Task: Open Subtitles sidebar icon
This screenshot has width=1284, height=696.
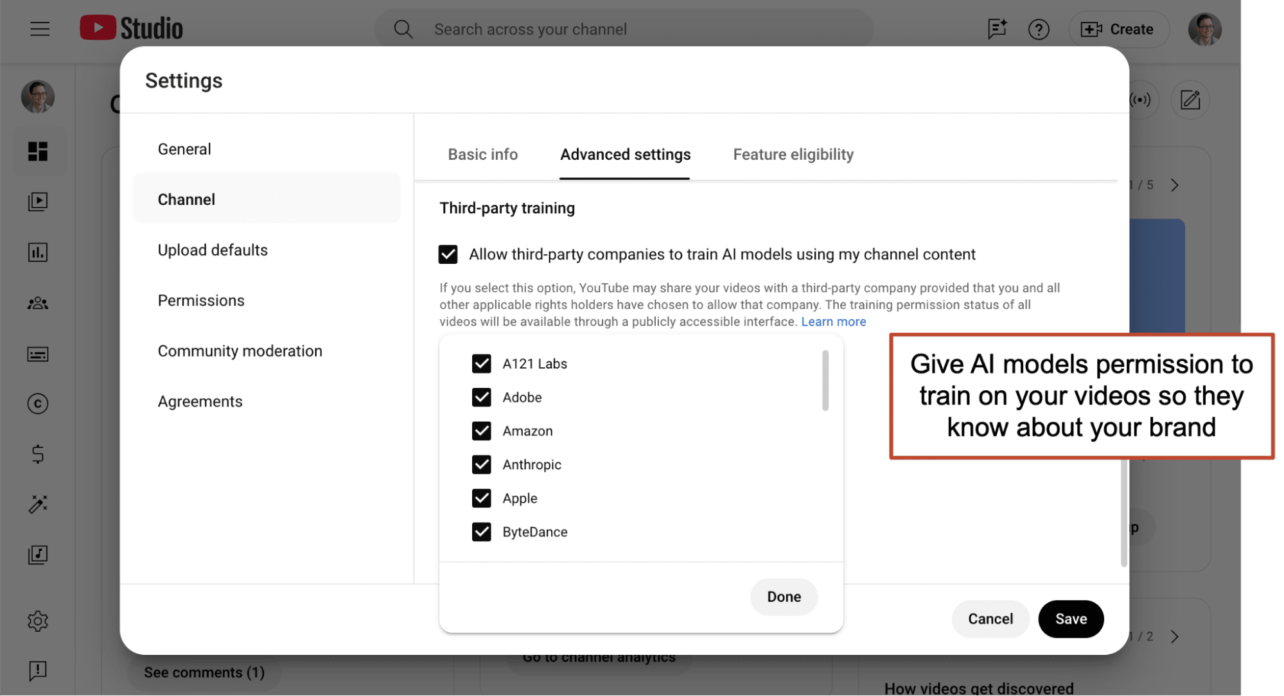Action: pyautogui.click(x=38, y=354)
